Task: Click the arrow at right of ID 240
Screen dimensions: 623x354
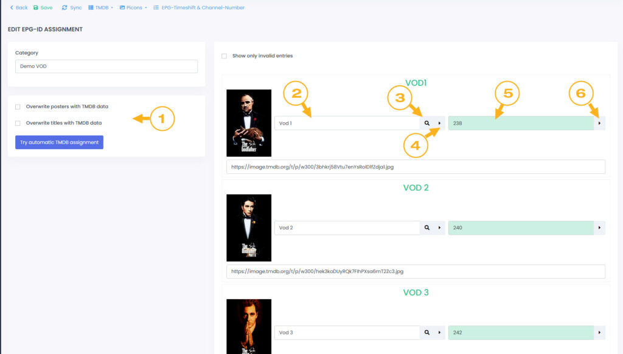Action: click(599, 228)
